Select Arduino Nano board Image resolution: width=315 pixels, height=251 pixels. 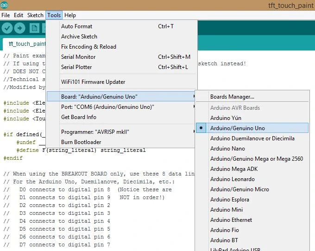[x=252, y=149]
